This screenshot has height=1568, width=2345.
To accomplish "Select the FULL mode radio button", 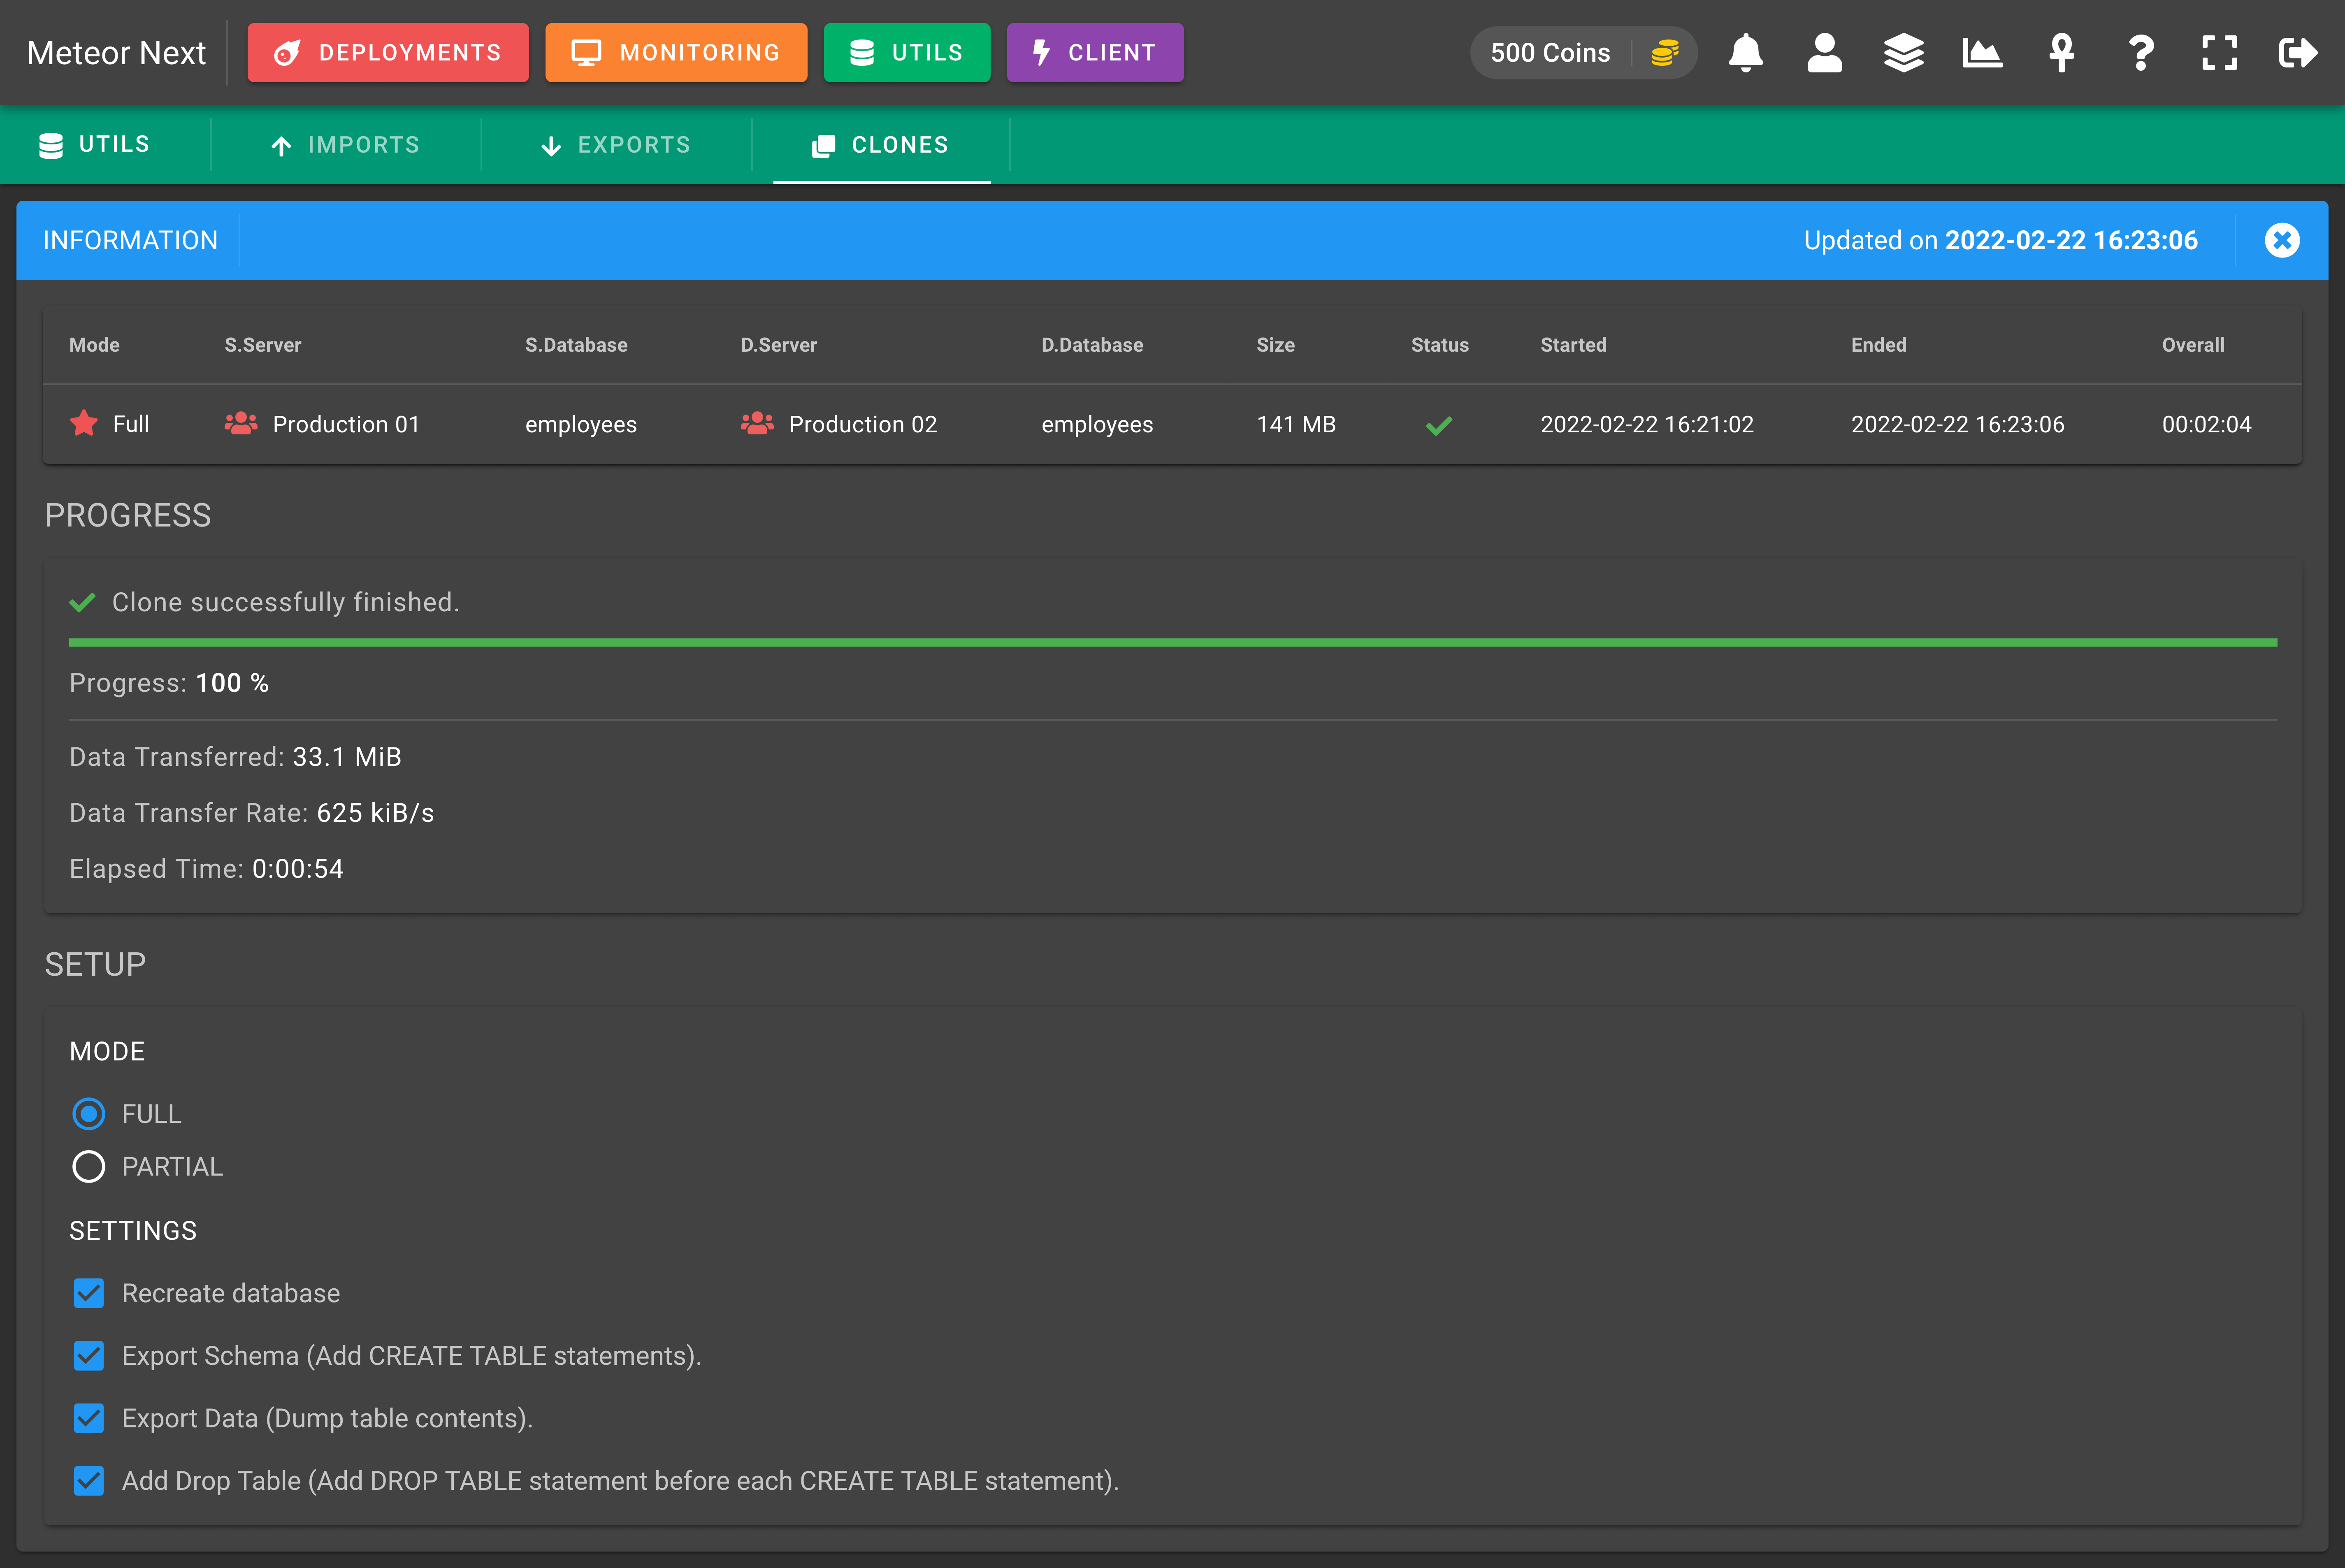I will tap(89, 1114).
